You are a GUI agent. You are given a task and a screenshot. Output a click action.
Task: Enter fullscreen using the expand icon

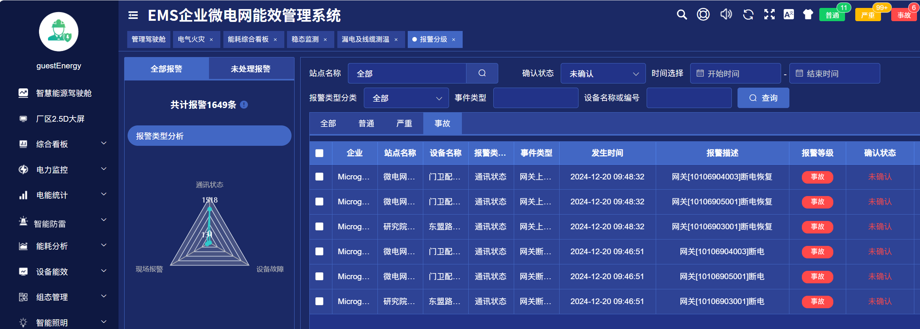(x=769, y=15)
